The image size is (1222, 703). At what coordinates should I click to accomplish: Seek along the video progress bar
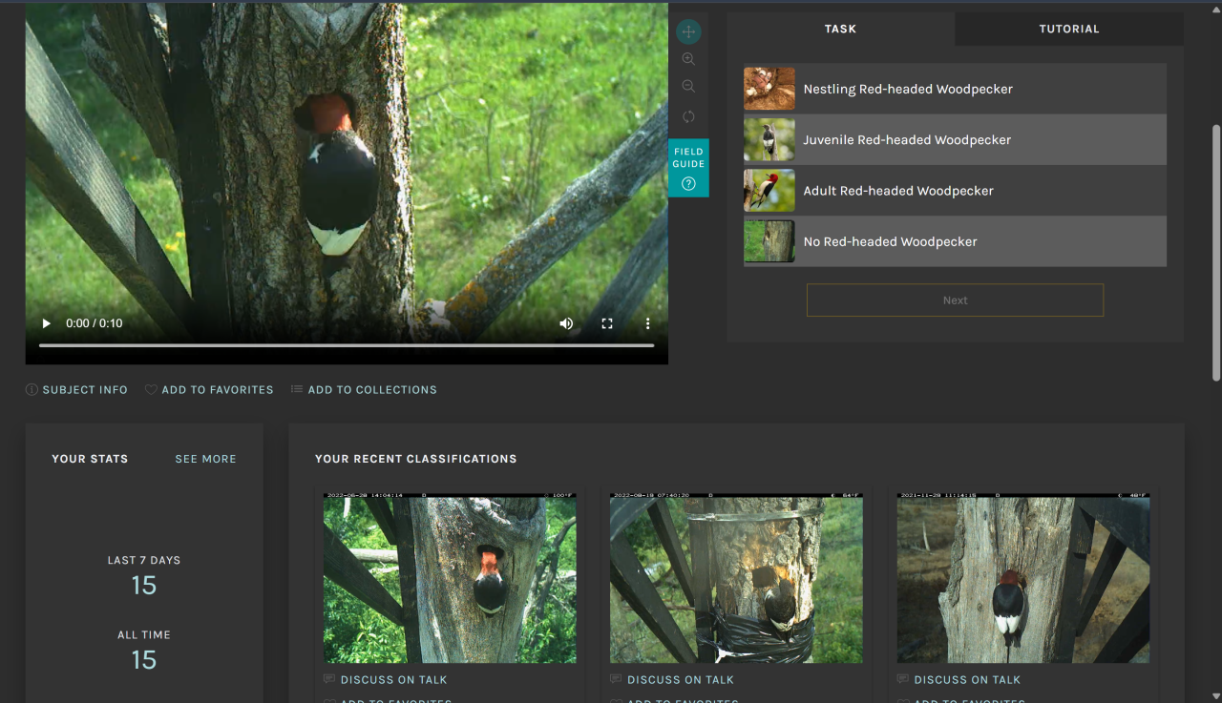pyautogui.click(x=347, y=345)
